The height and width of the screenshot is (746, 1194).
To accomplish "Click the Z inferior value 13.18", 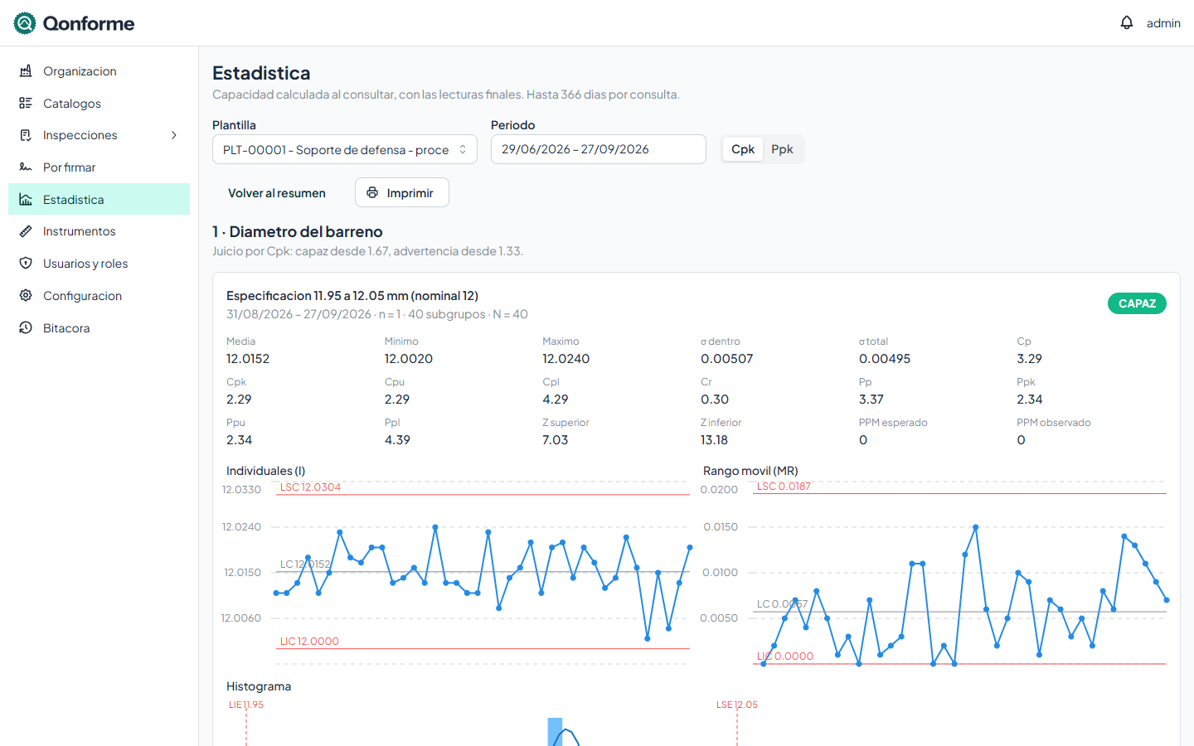I will (x=714, y=440).
